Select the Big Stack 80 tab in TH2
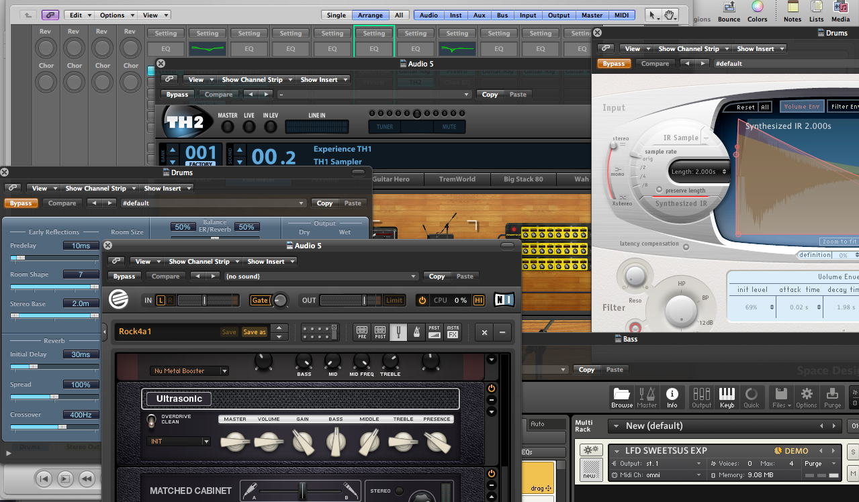The height and width of the screenshot is (502, 859). click(523, 179)
